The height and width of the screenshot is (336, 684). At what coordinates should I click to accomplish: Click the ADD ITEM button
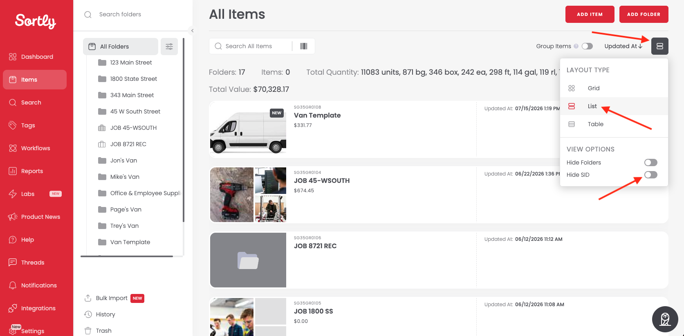[x=590, y=14]
